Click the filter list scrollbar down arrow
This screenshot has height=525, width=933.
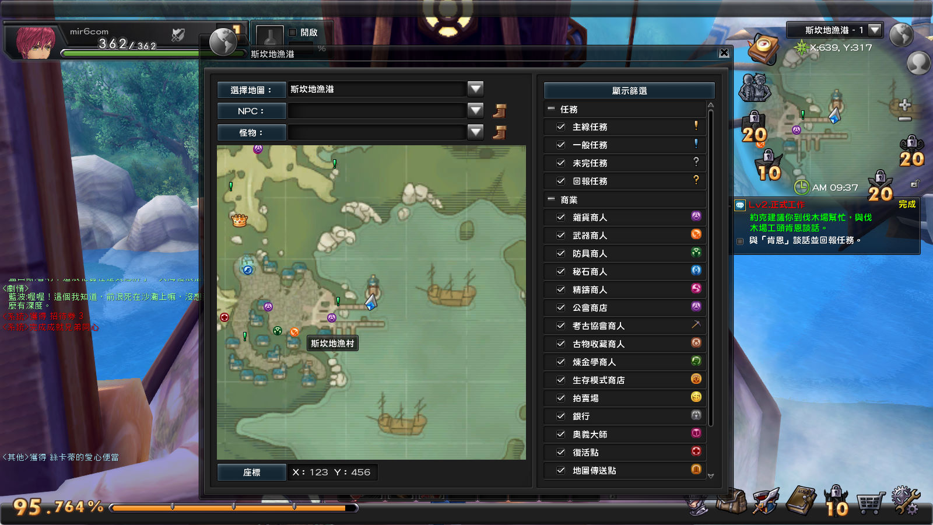(711, 475)
